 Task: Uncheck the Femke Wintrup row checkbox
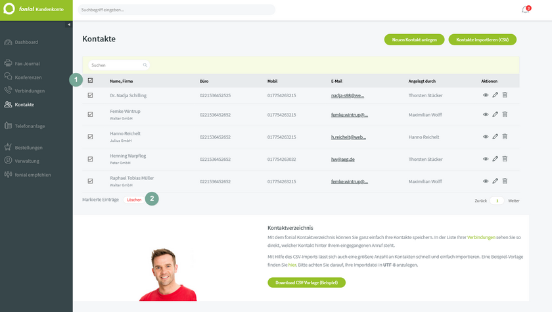90,114
